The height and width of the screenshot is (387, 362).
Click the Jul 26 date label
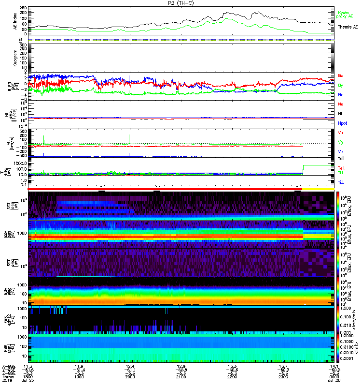[x=334, y=380]
